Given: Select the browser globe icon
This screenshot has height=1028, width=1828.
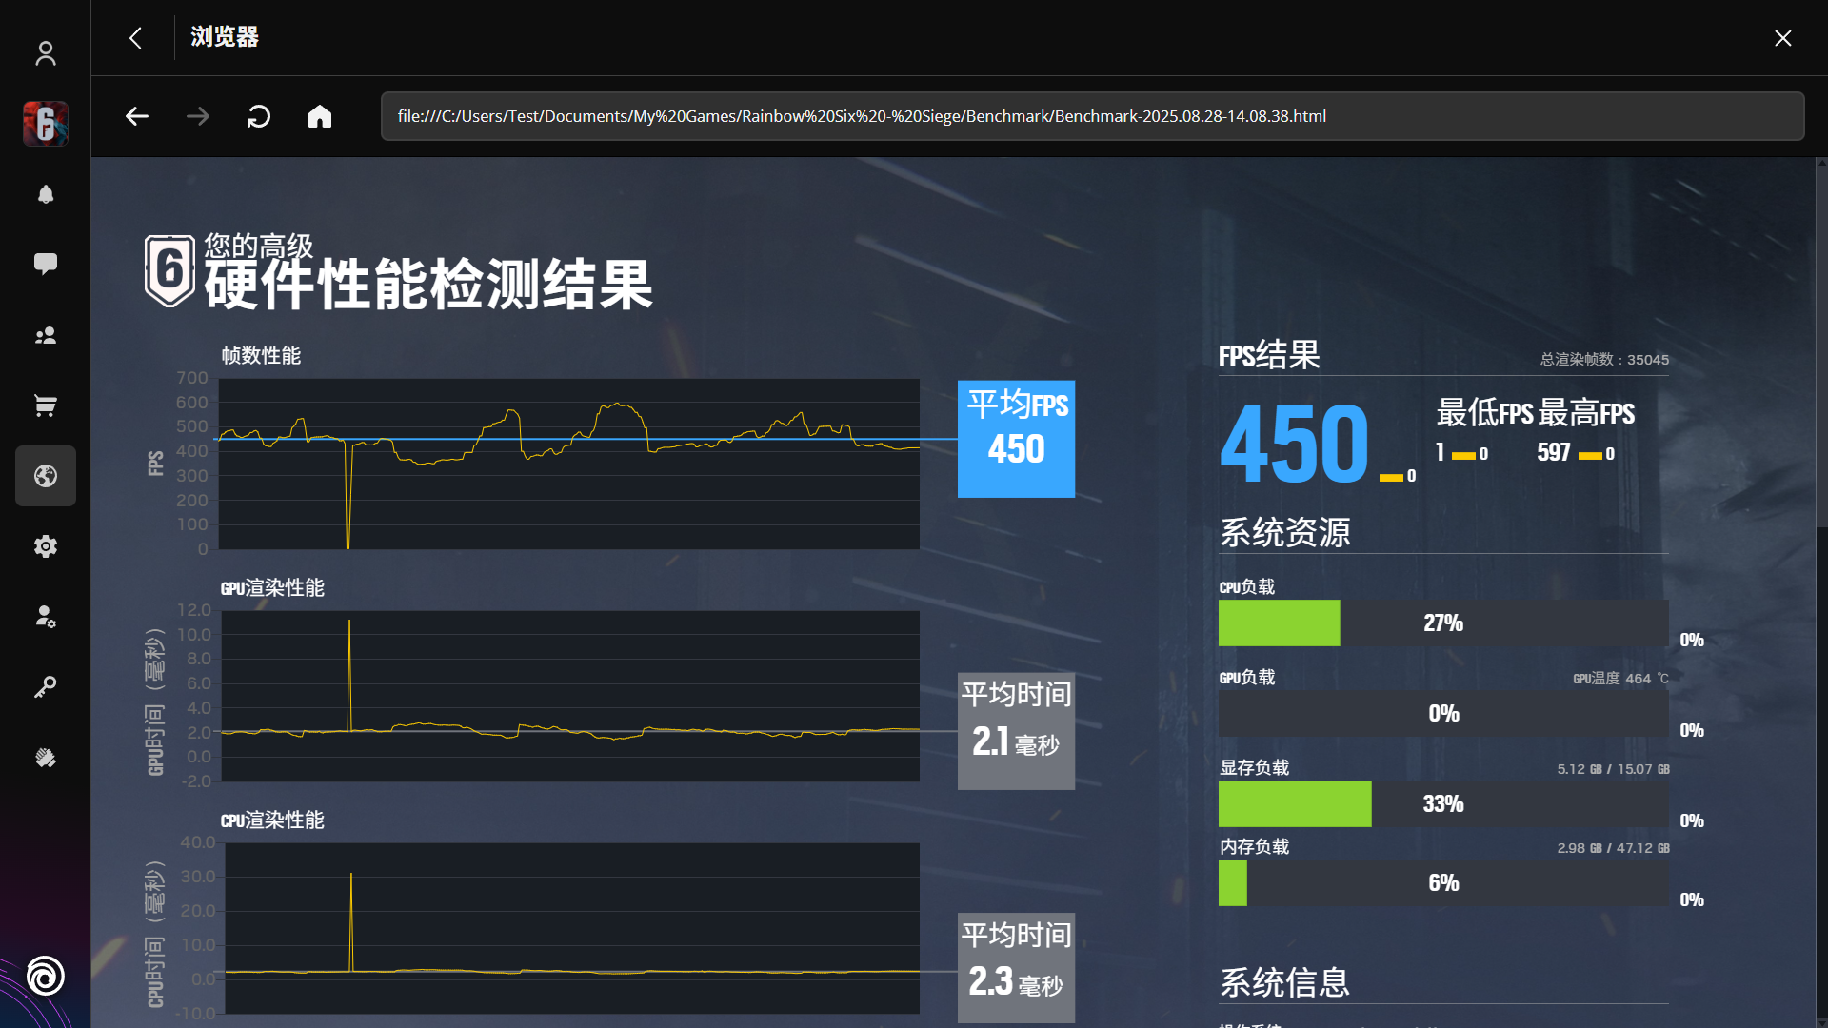Looking at the screenshot, I should coord(46,476).
